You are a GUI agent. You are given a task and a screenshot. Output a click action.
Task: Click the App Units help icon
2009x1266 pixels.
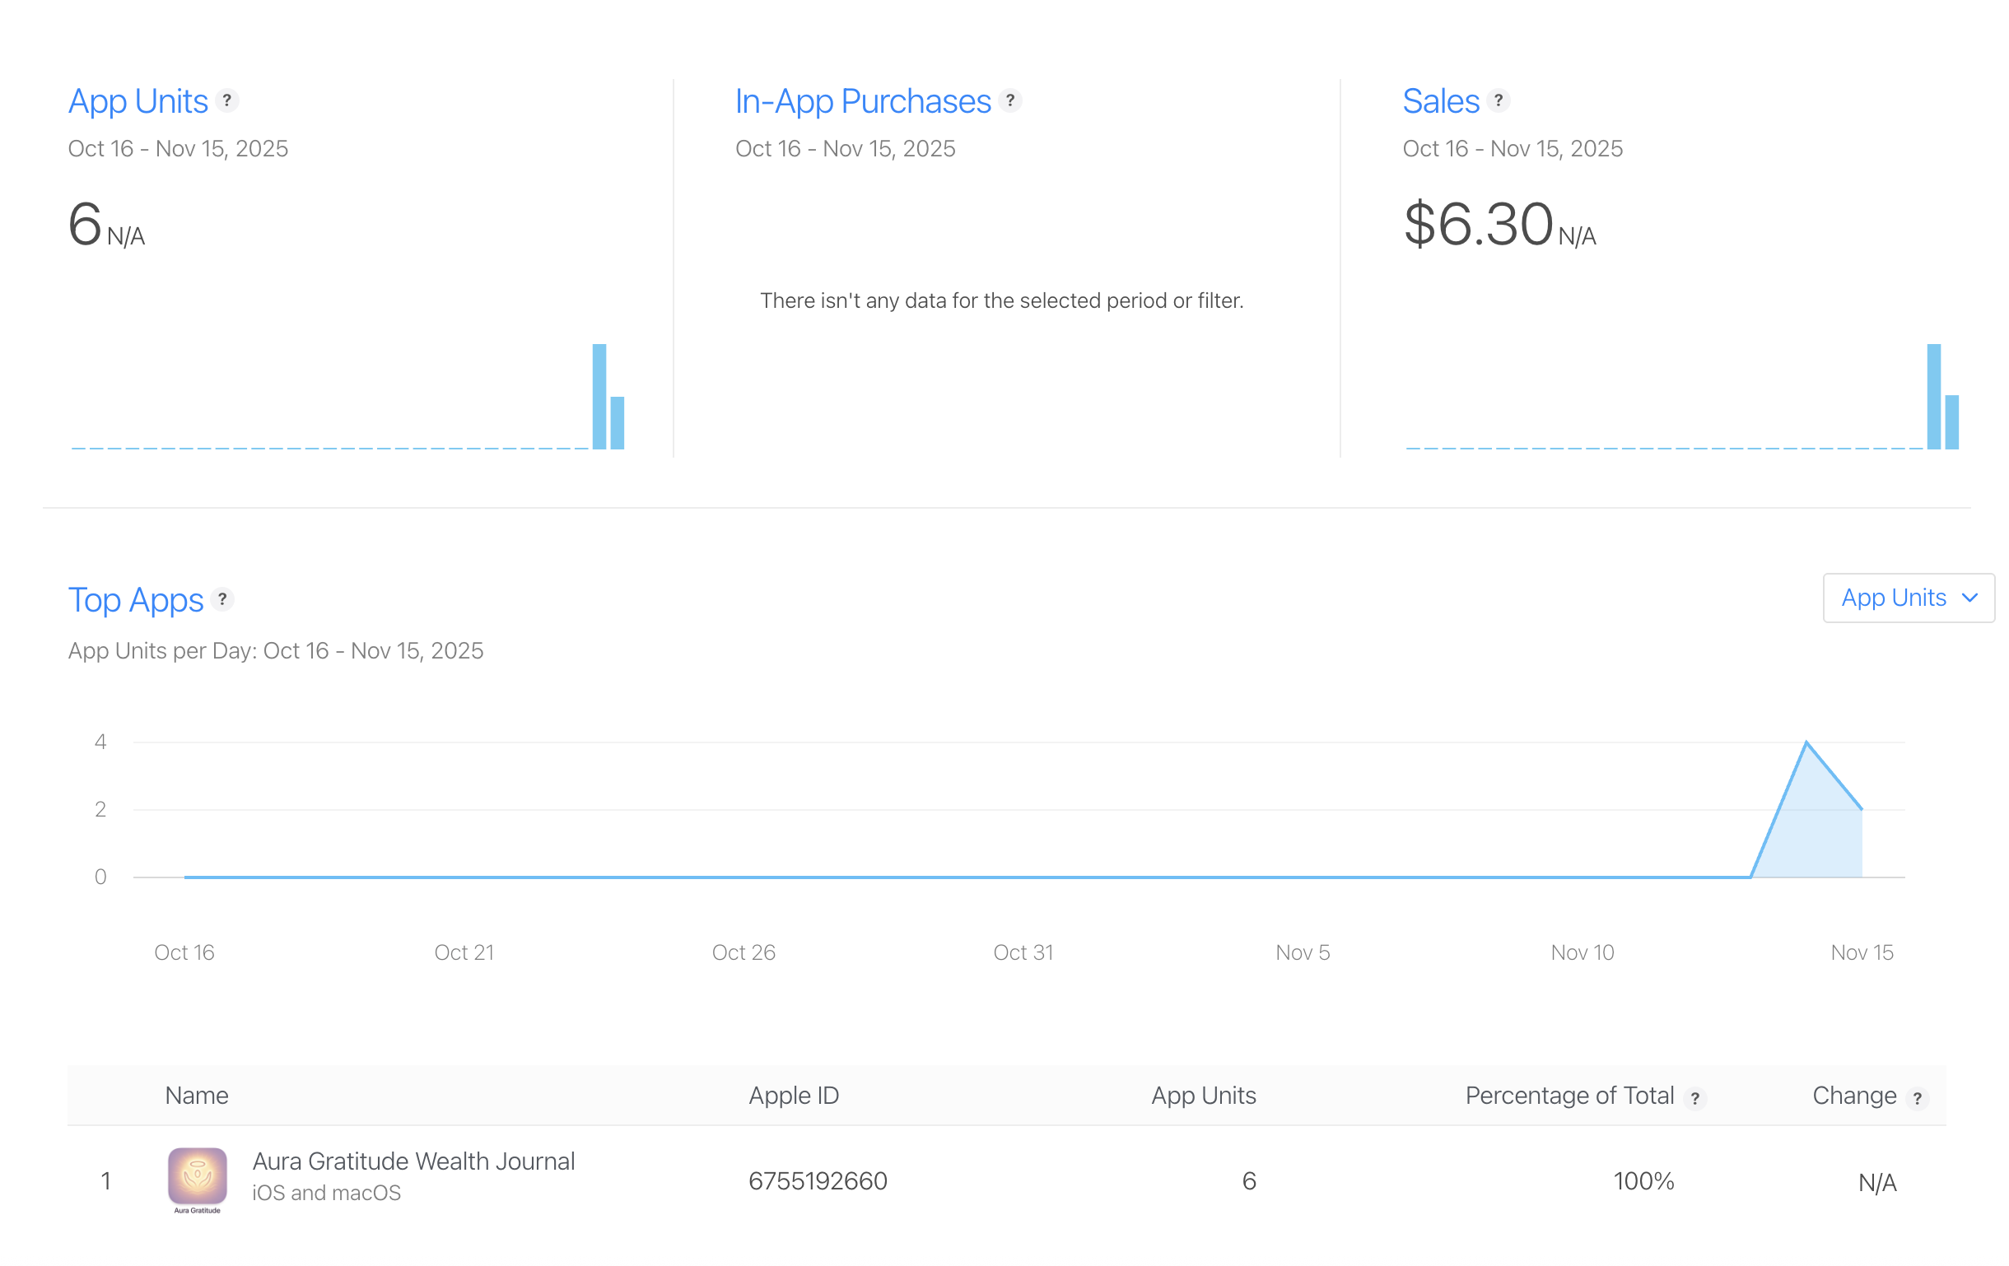[x=228, y=101]
